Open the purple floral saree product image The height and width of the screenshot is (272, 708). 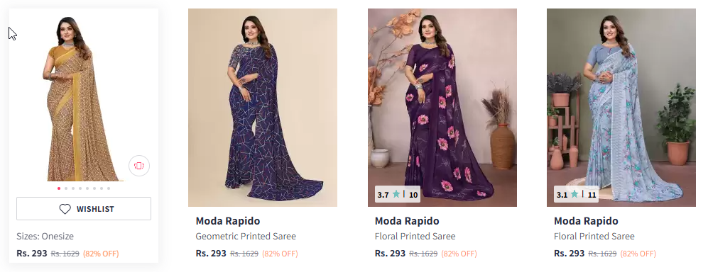[x=442, y=108]
